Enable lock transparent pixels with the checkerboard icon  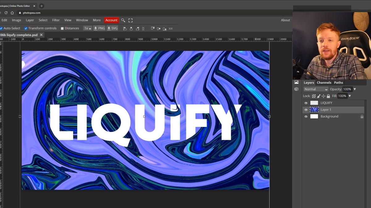pyautogui.click(x=314, y=96)
